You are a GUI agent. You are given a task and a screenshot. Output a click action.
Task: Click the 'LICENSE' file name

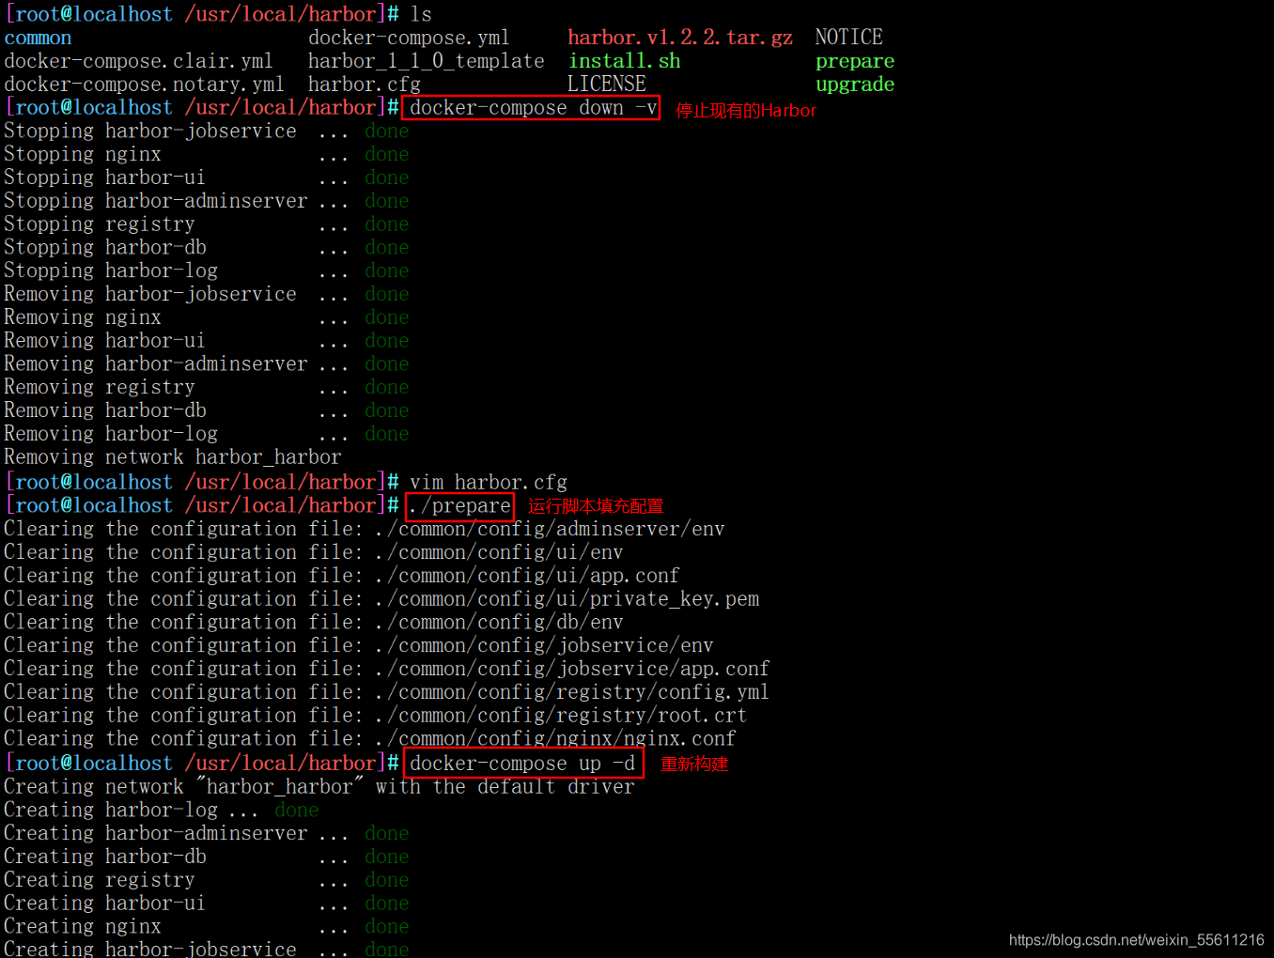coord(607,85)
